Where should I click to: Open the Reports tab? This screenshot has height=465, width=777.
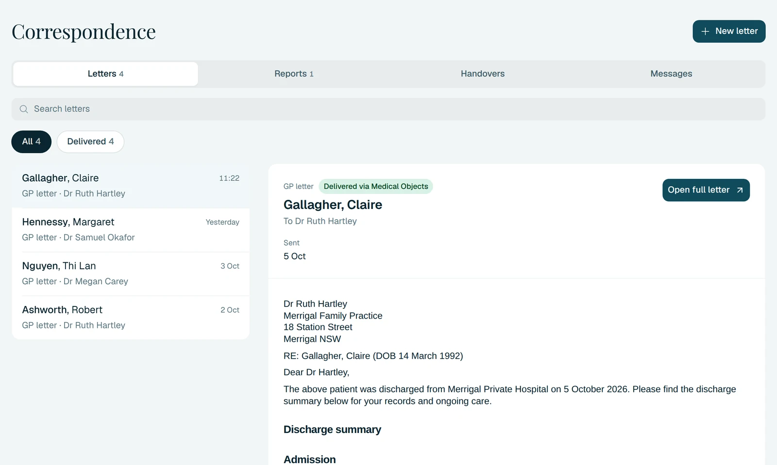click(294, 74)
